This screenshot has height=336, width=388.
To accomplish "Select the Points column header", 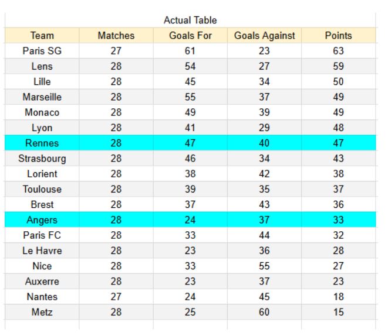I will (338, 36).
